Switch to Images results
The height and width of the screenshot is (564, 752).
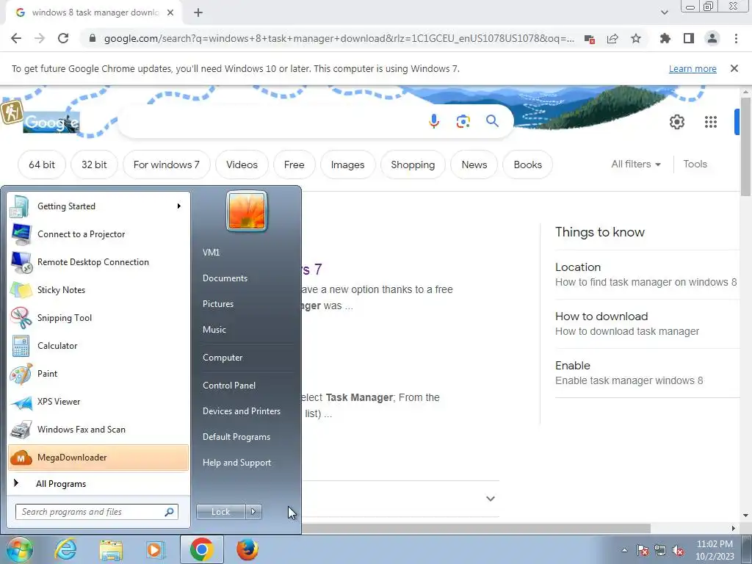pyautogui.click(x=347, y=164)
